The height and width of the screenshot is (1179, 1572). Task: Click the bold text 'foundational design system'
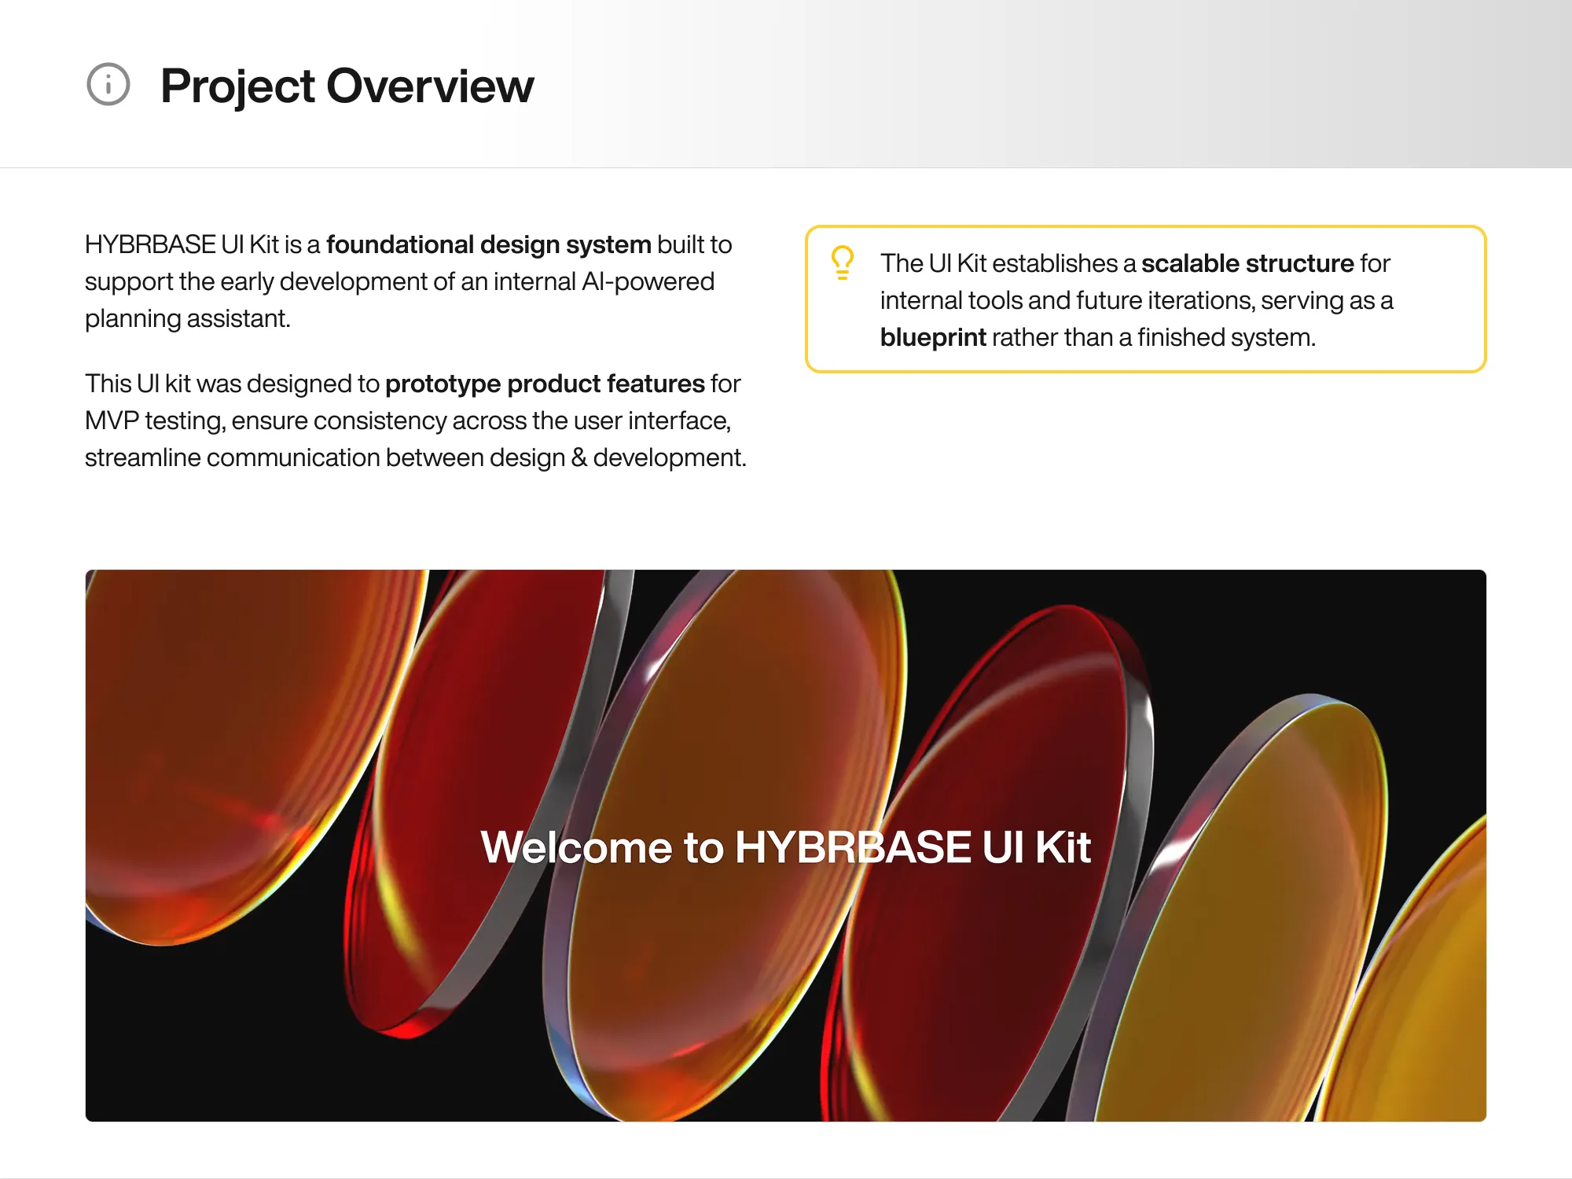click(x=488, y=244)
